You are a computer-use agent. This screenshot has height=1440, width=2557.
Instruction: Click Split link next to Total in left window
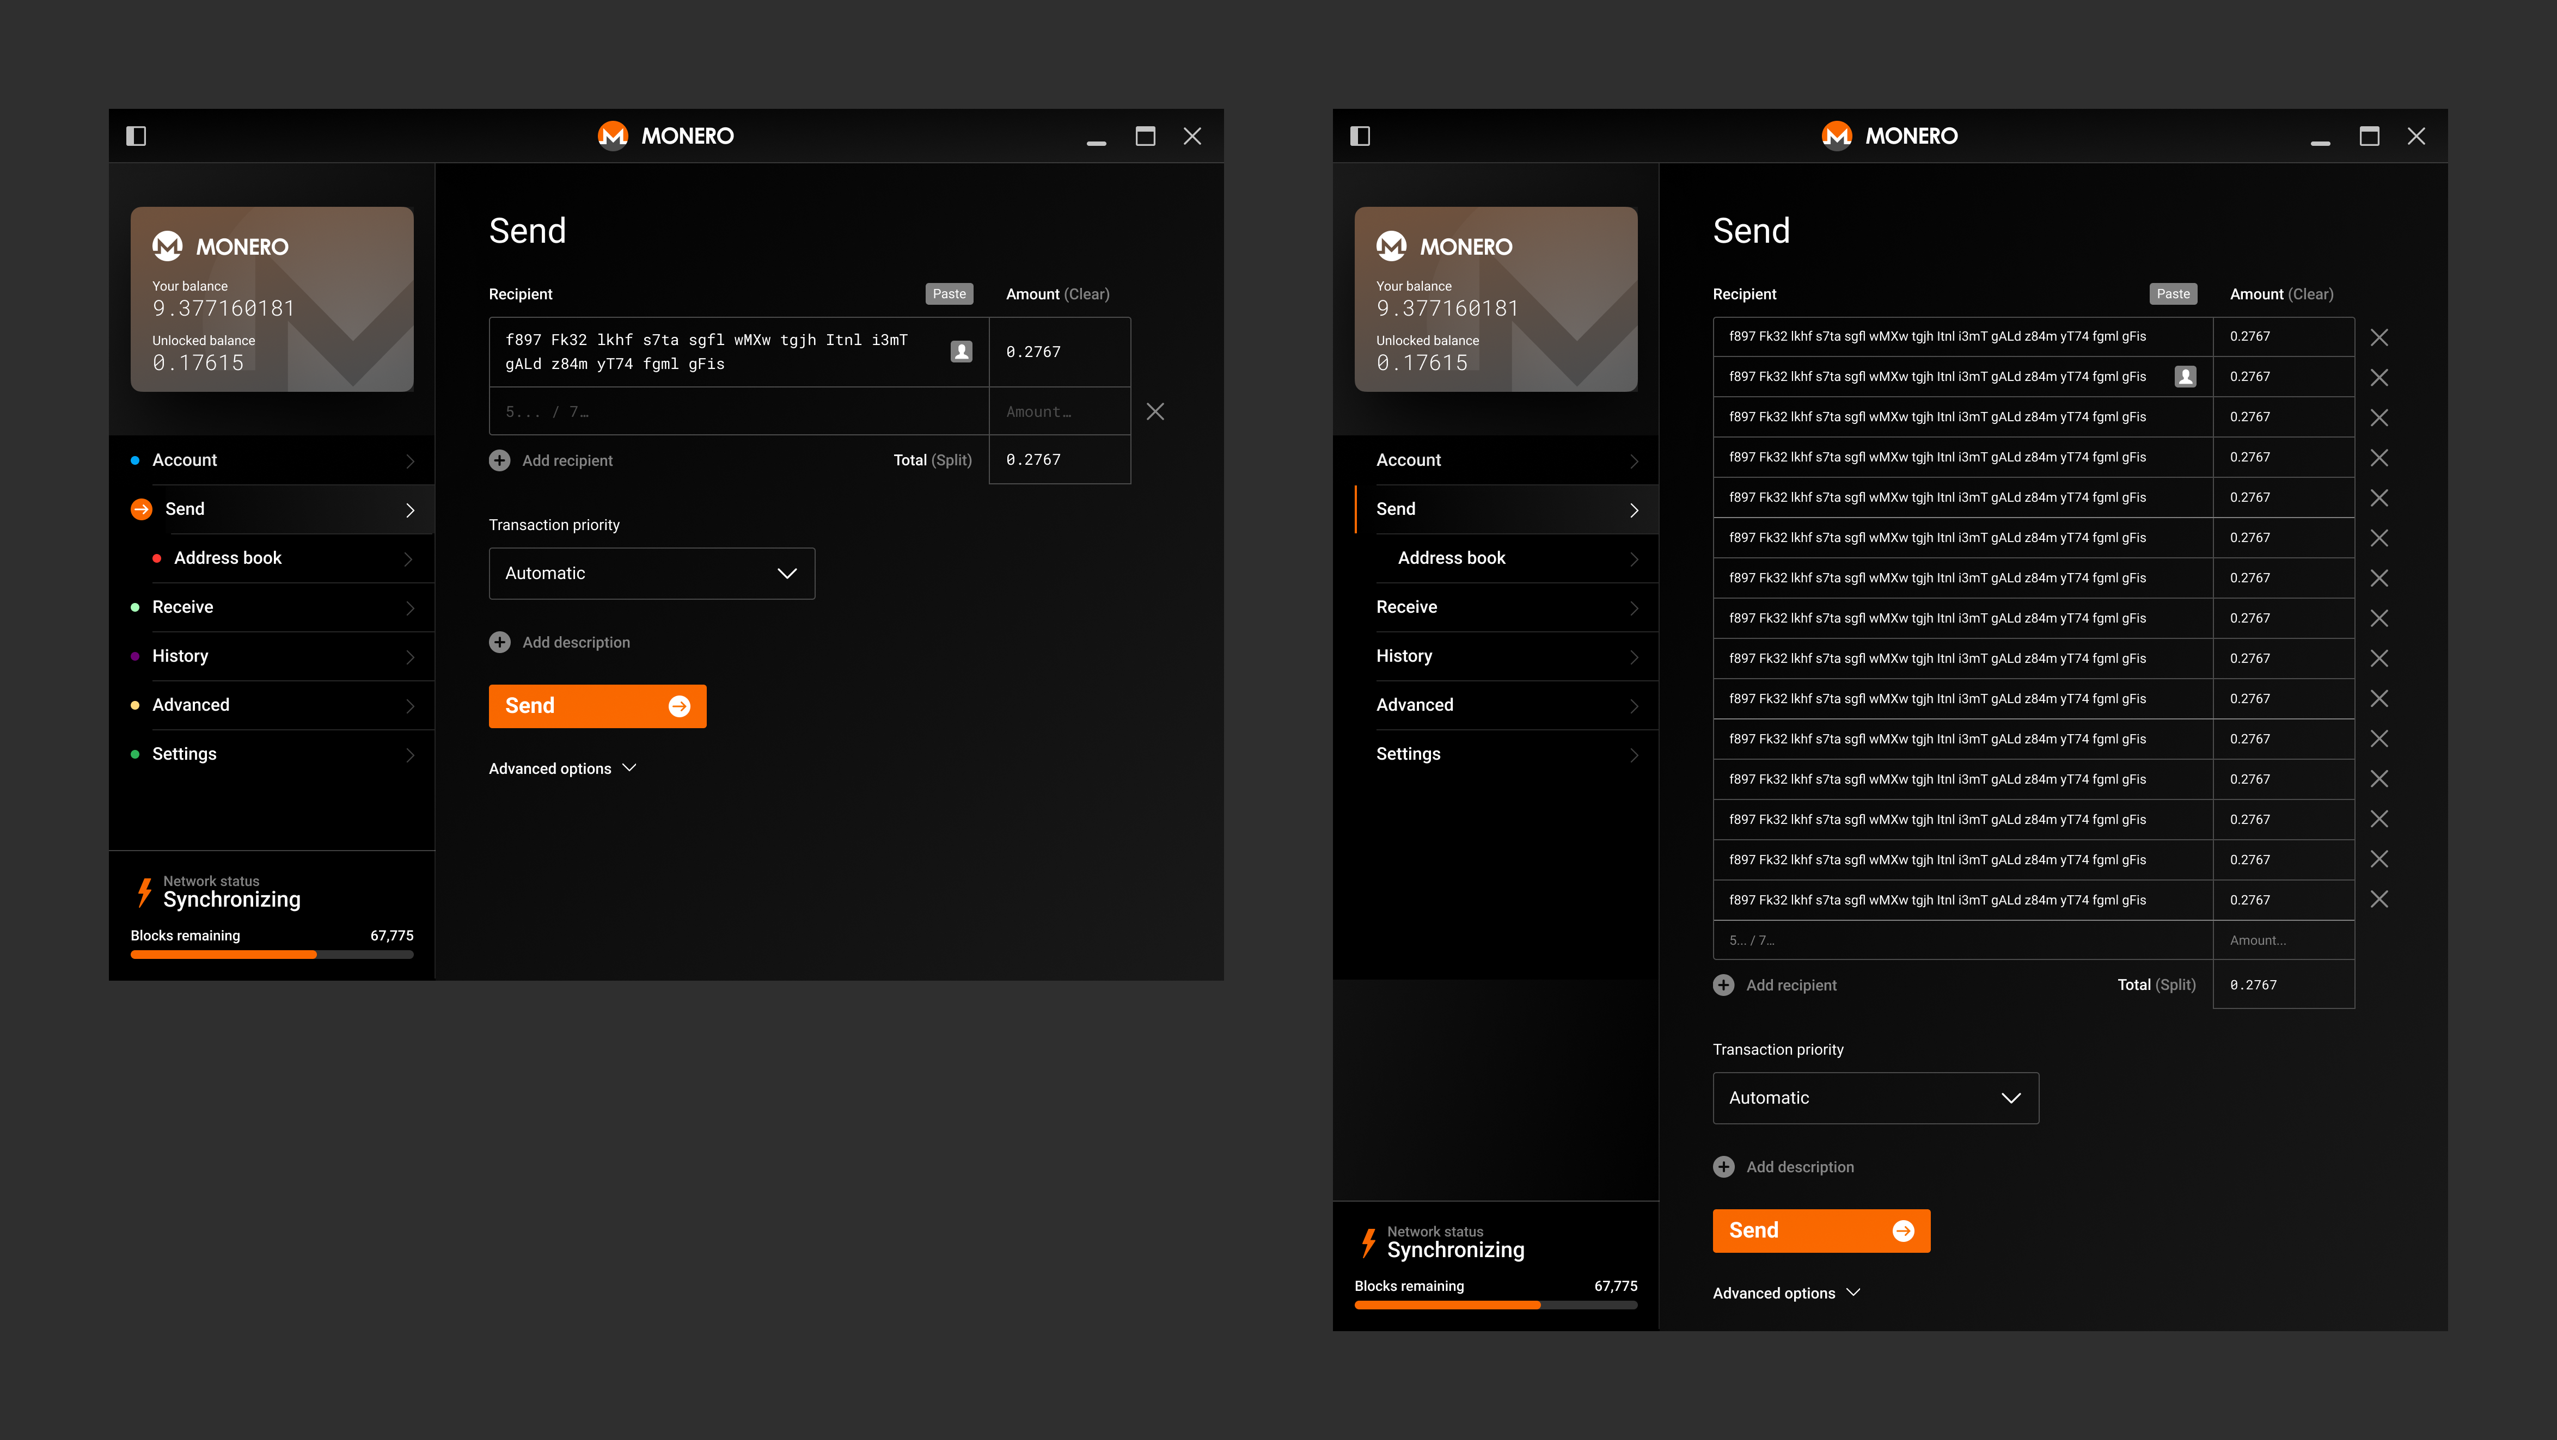[952, 459]
